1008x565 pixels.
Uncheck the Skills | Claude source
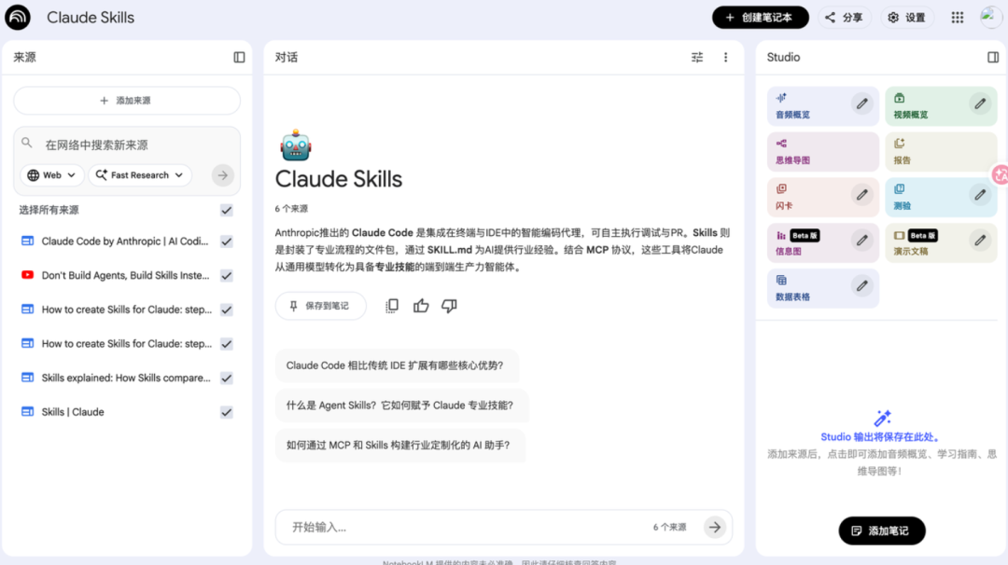pos(226,412)
